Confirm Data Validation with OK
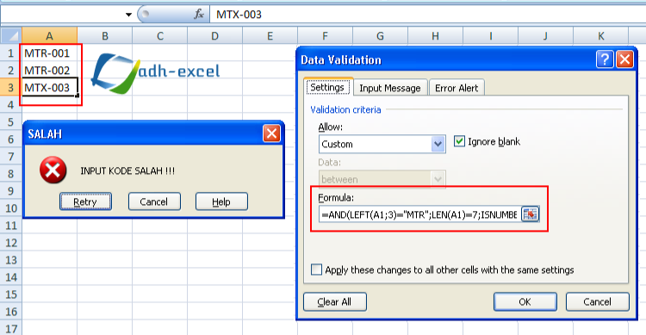 coord(525,301)
